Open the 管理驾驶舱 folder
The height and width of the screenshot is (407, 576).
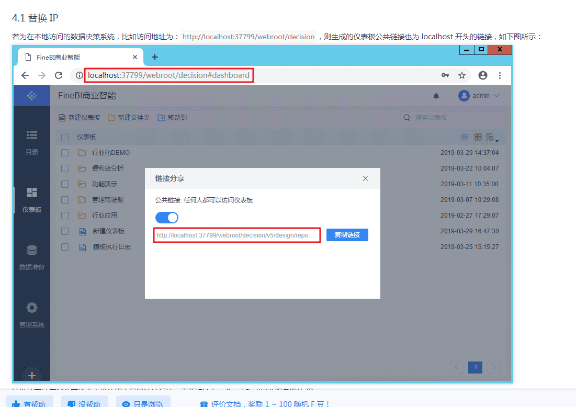108,200
